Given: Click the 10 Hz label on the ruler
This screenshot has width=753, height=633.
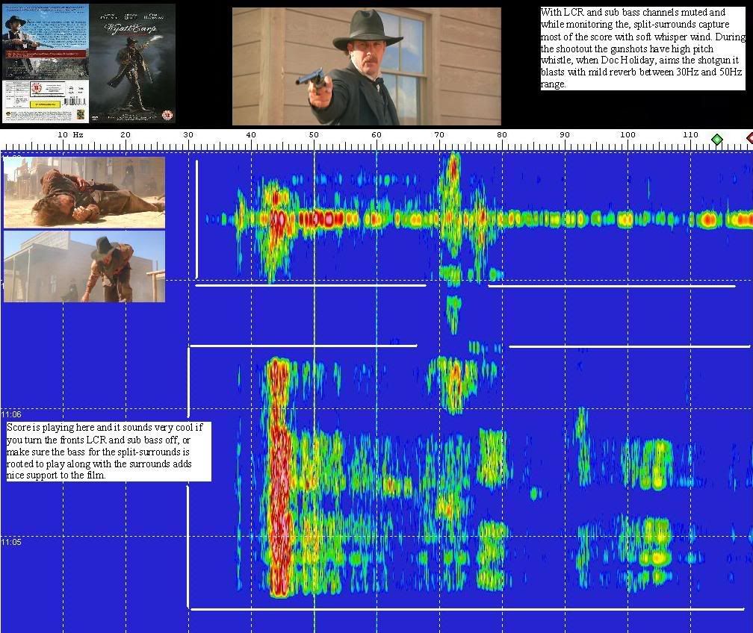Looking at the screenshot, I should [69, 135].
